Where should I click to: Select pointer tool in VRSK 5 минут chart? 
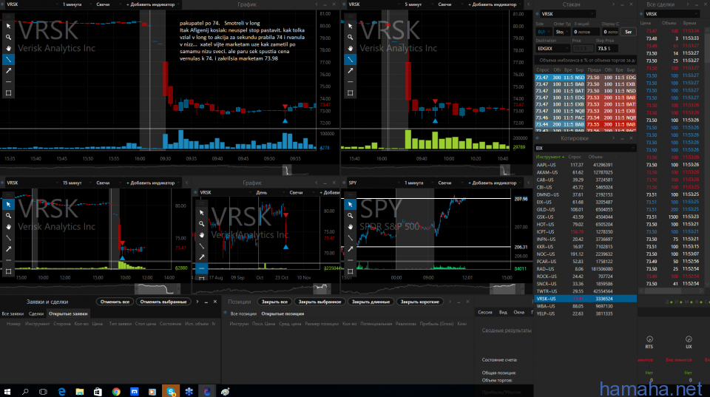(350, 27)
